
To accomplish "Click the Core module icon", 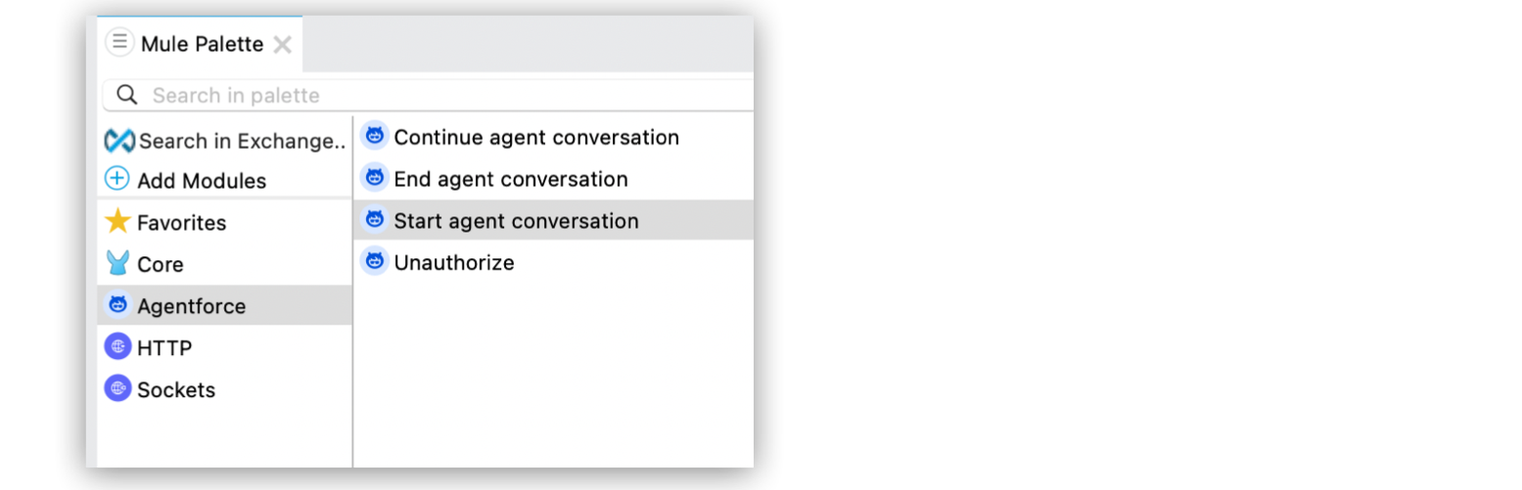I will click(x=117, y=264).
